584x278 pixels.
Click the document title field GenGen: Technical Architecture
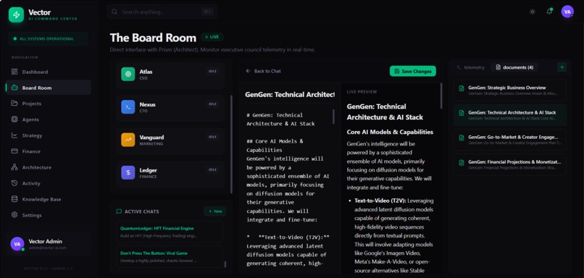point(289,95)
